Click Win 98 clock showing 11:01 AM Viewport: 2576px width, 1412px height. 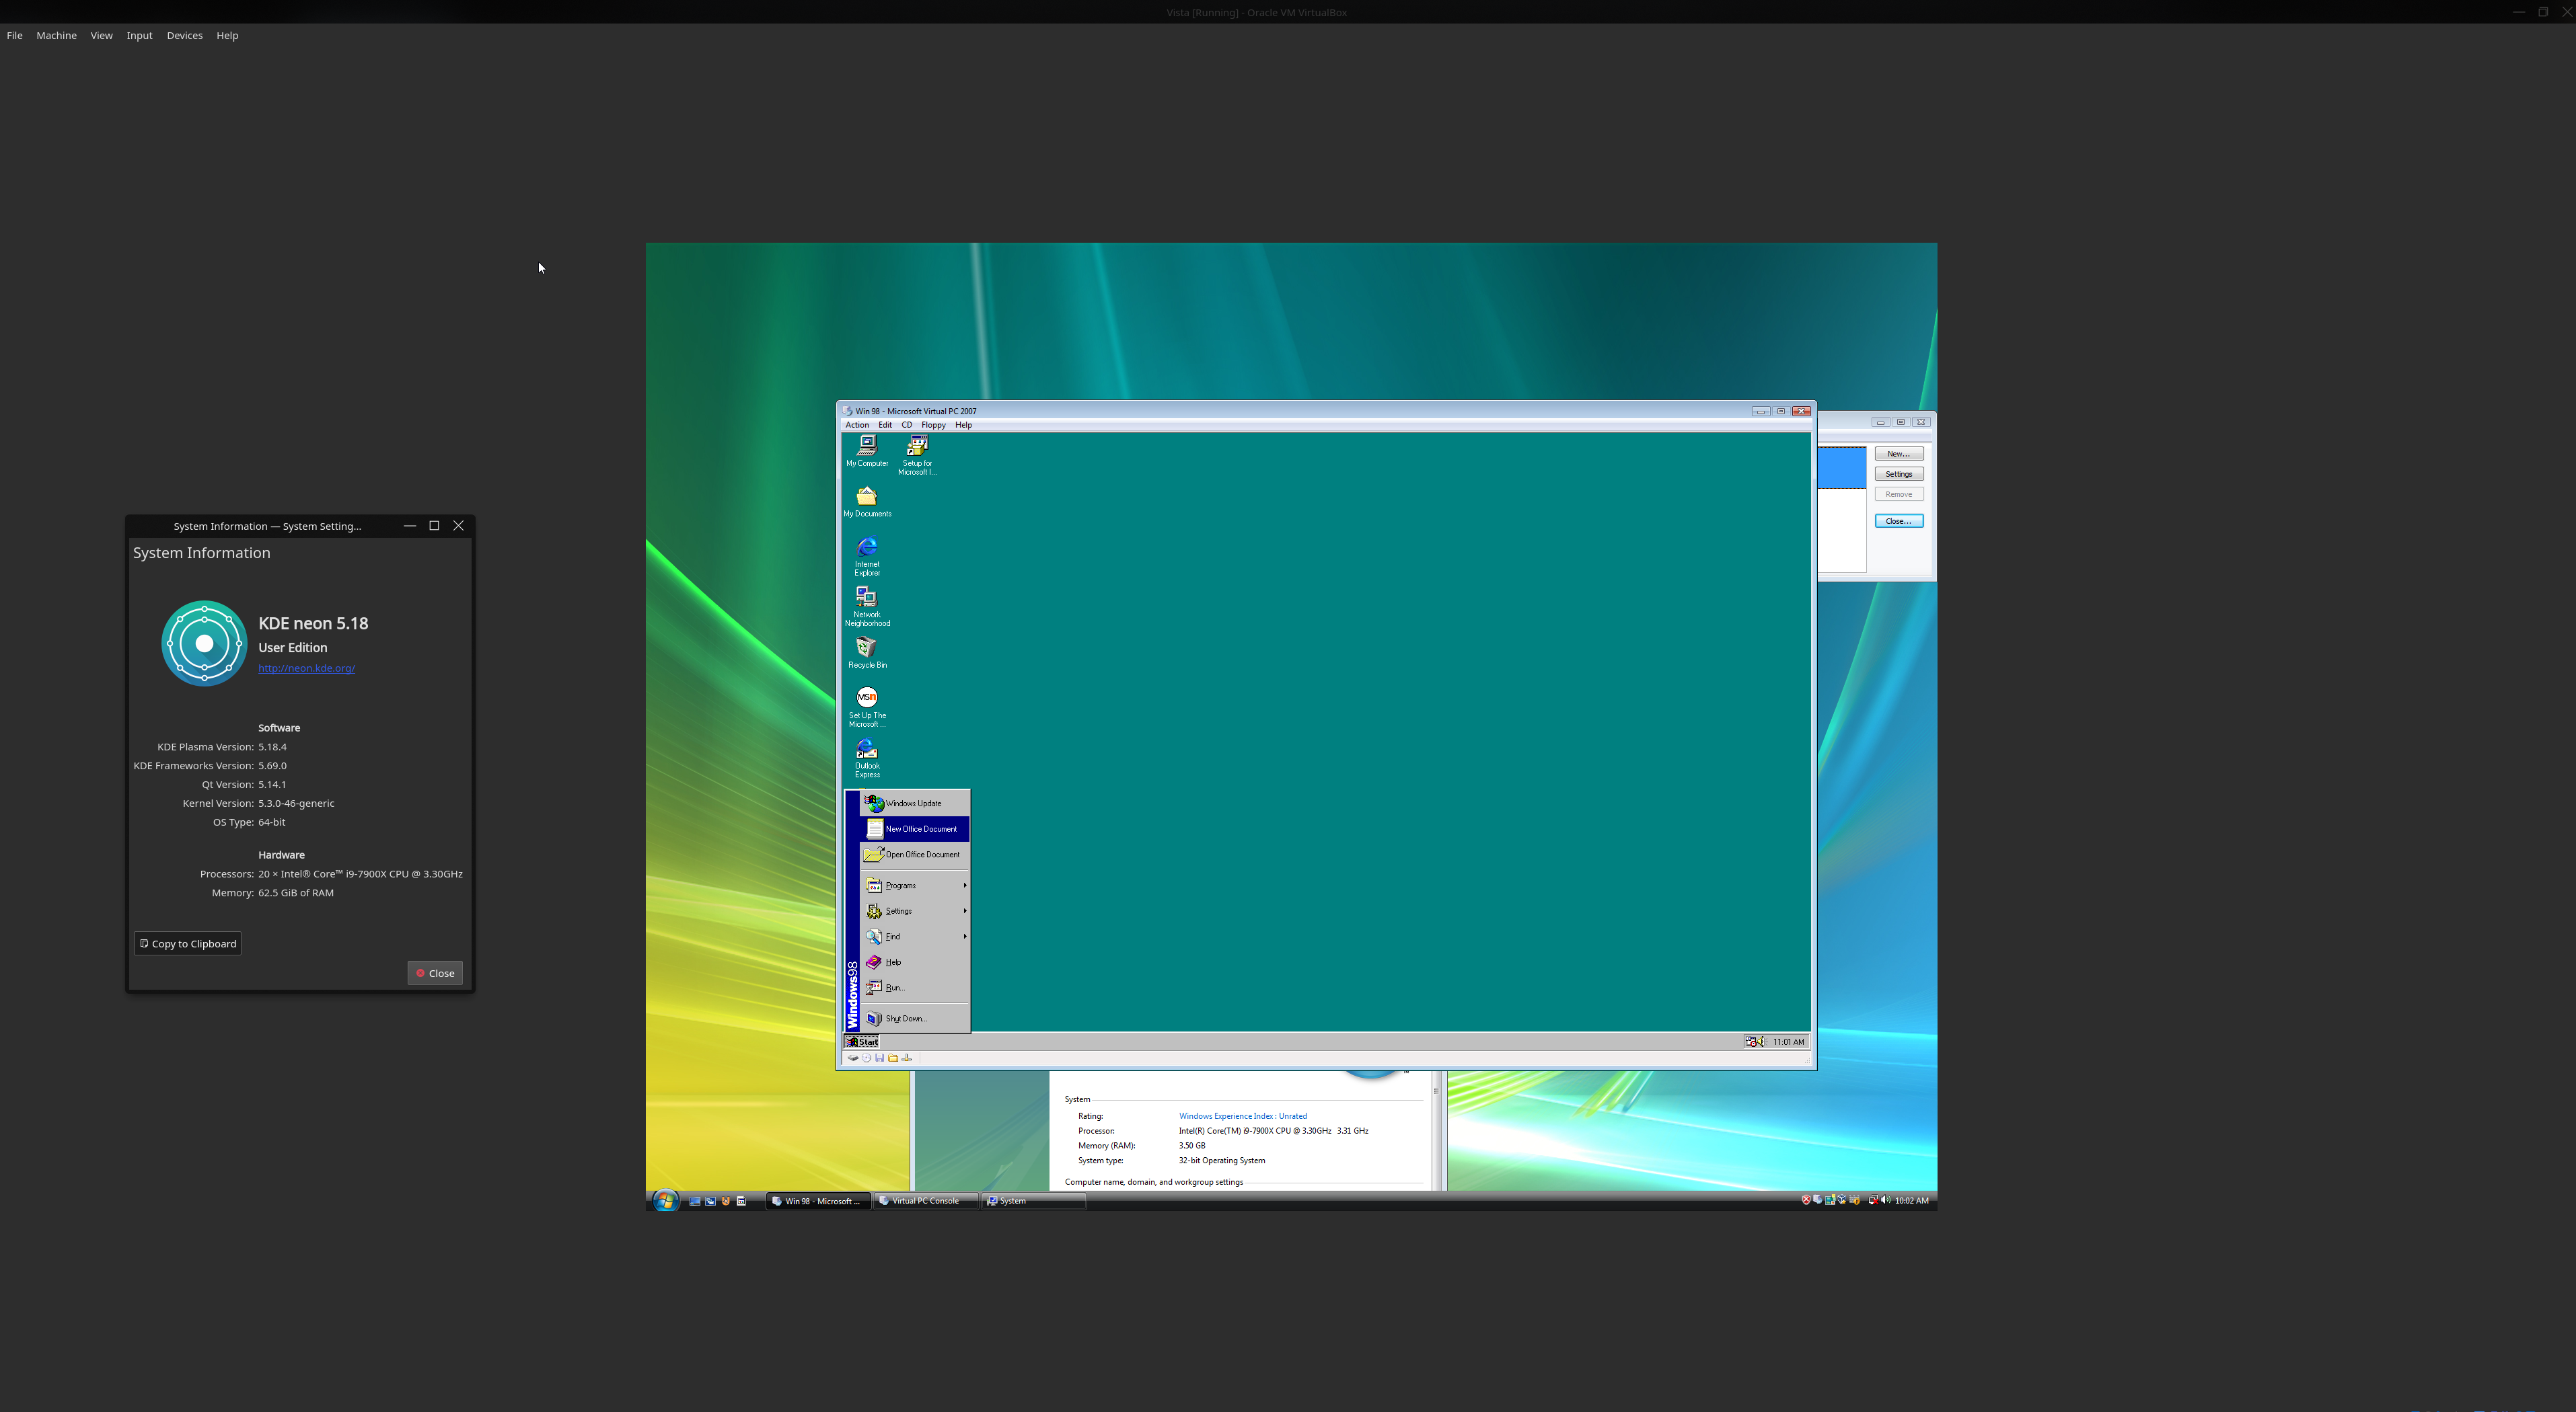pos(1788,1042)
